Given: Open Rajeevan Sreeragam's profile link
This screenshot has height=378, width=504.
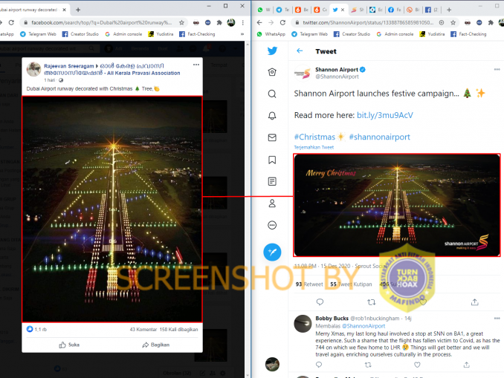Looking at the screenshot, I should point(69,66).
